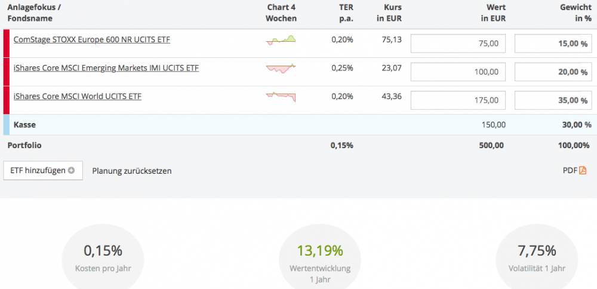The image size is (597, 289).
Task: Open ComStage STOXX Europe 600 NR UCITS ETF link
Action: (x=92, y=39)
